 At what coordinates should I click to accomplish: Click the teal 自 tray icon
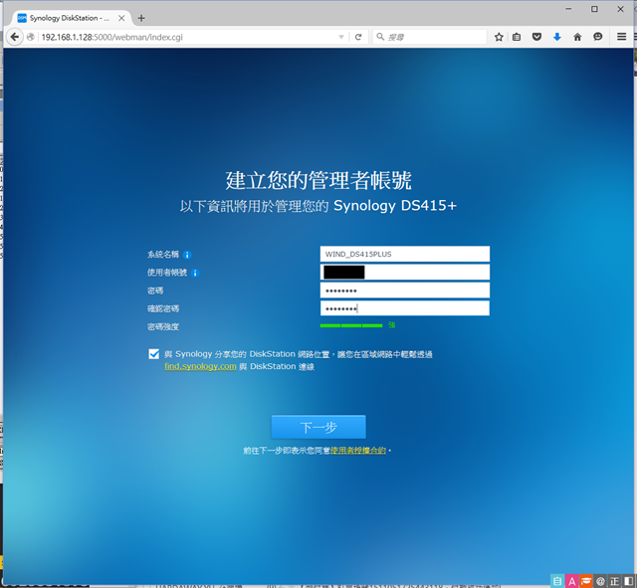pyautogui.click(x=557, y=581)
